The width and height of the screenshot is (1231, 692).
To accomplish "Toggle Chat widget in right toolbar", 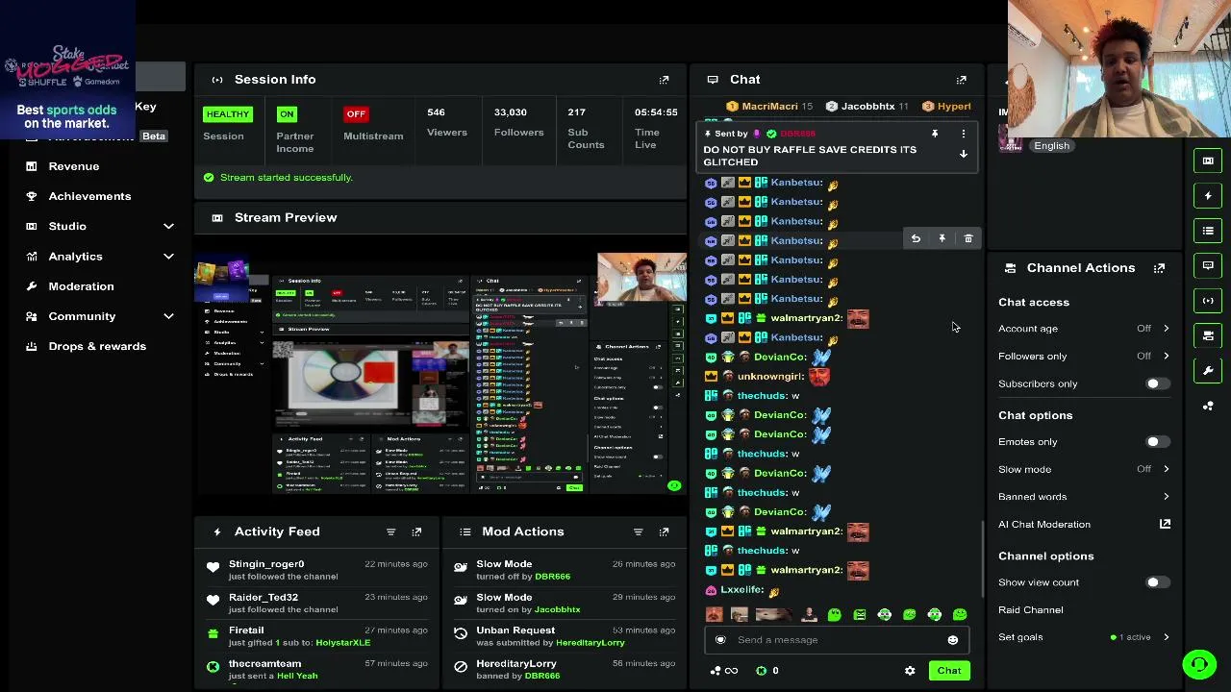I will (1208, 265).
